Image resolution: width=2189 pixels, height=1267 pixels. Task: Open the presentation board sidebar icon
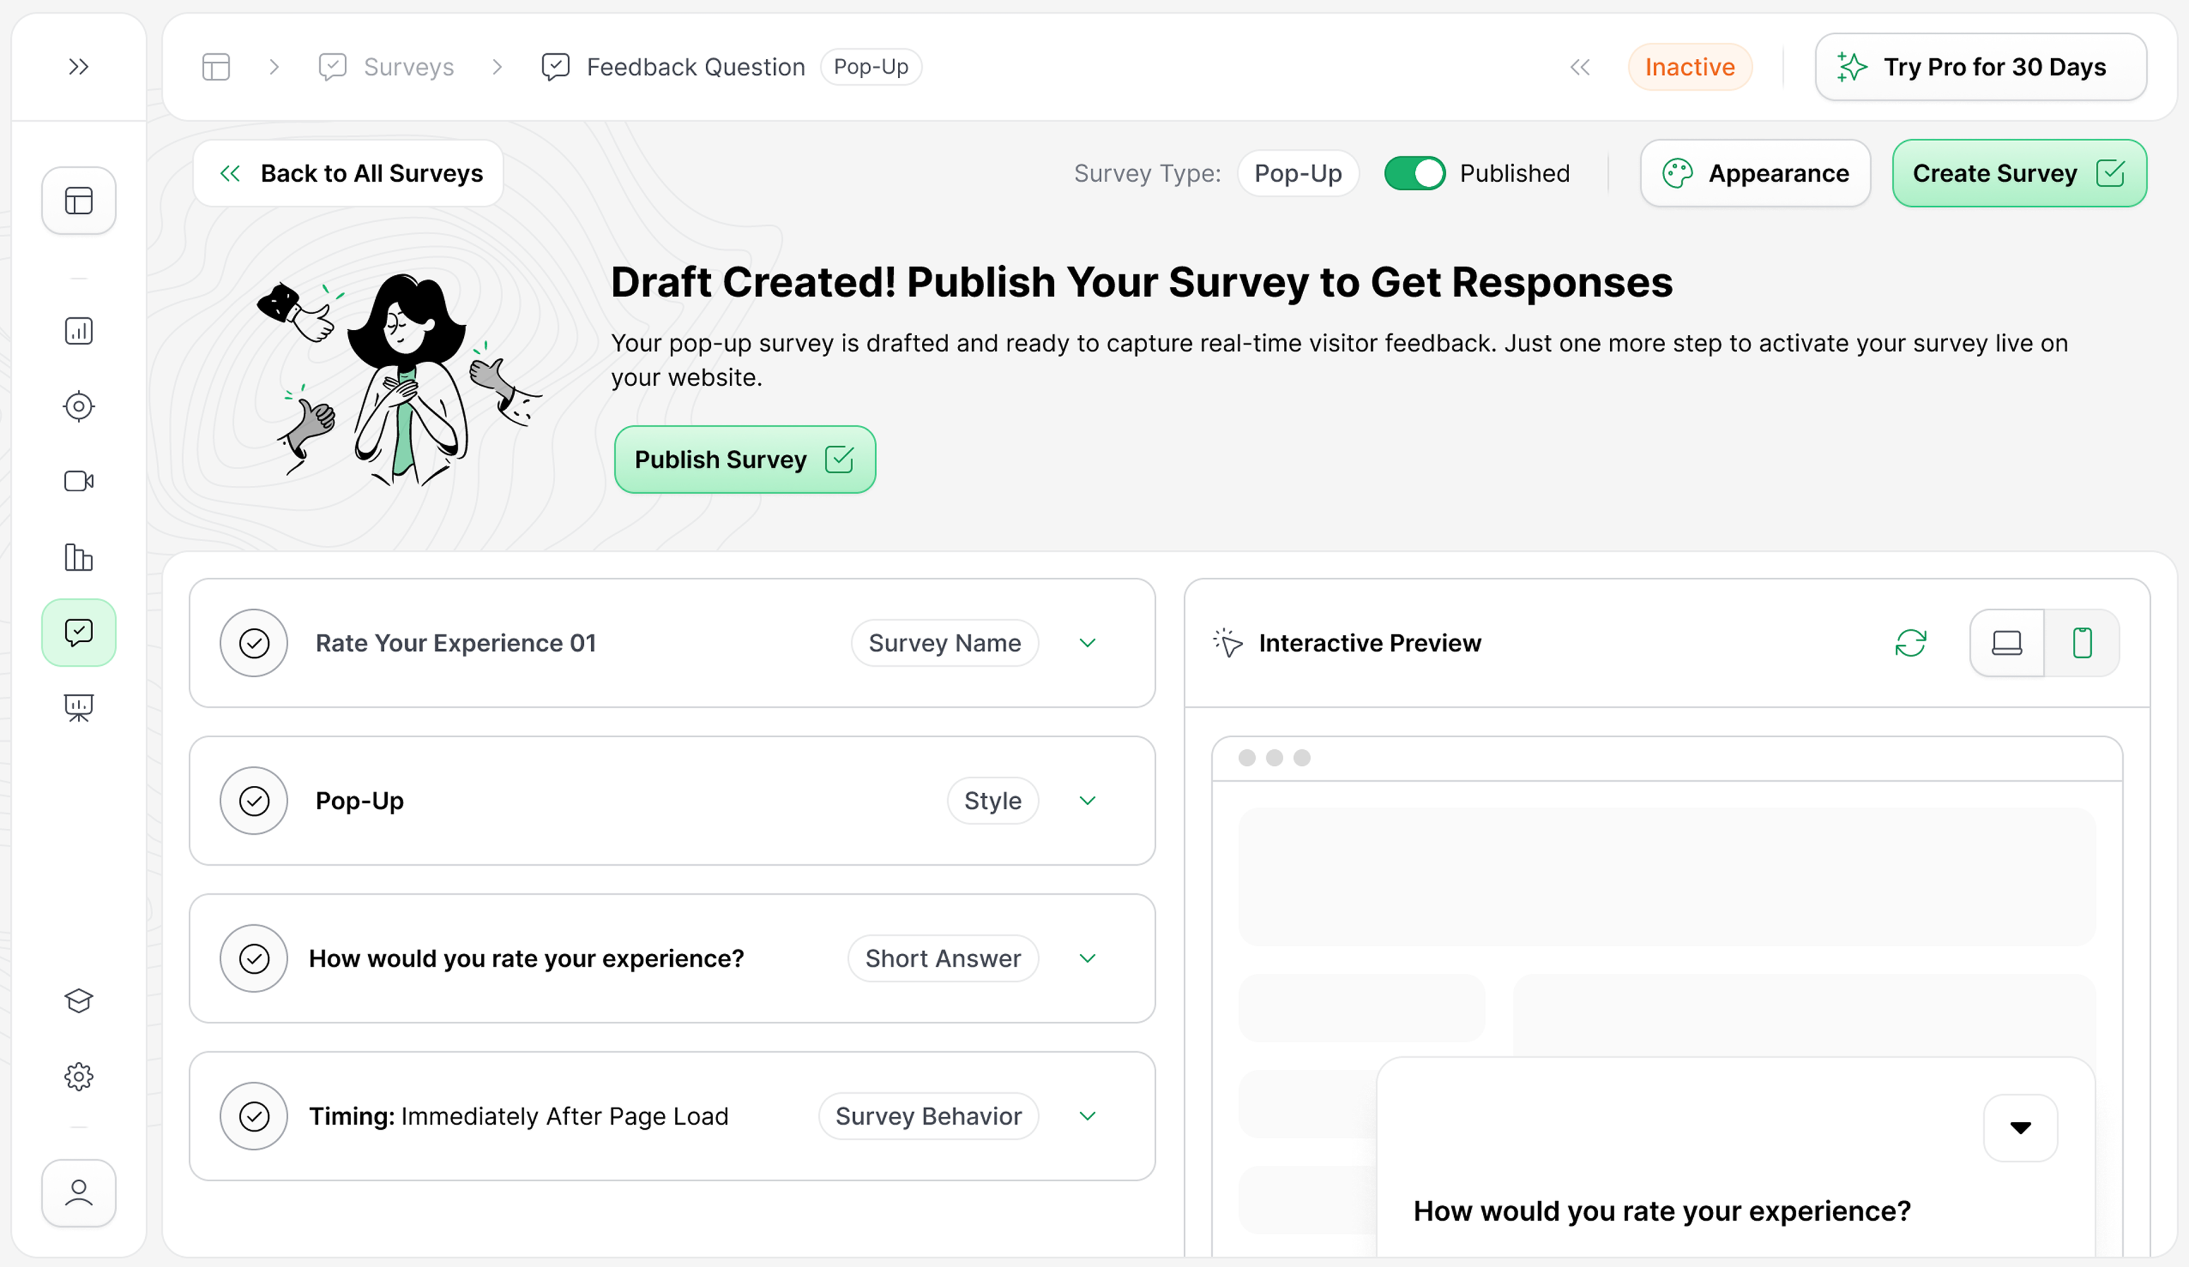(78, 708)
